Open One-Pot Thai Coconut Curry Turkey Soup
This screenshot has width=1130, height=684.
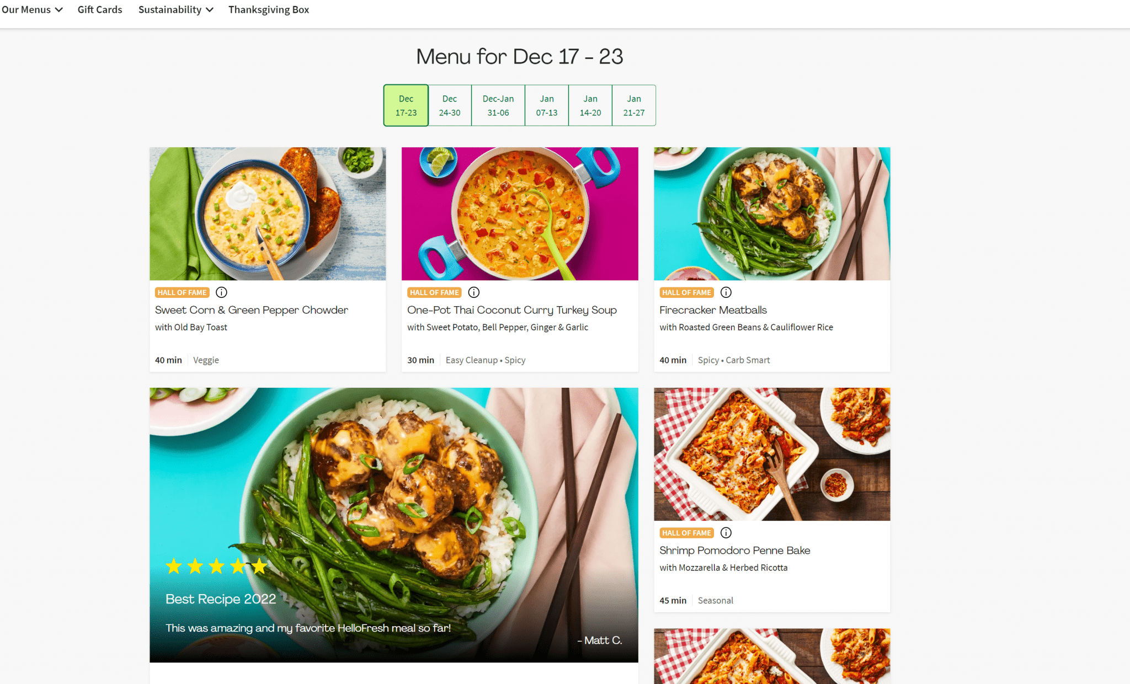(x=512, y=310)
